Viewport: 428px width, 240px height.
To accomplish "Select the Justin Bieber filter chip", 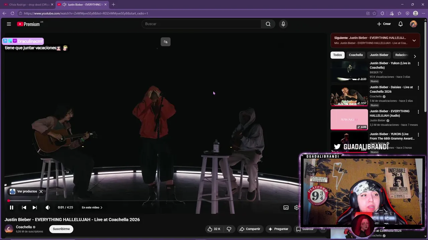I will click(379, 55).
